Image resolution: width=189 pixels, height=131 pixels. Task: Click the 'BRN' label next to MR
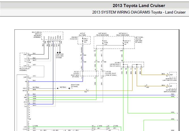(x=163, y=85)
